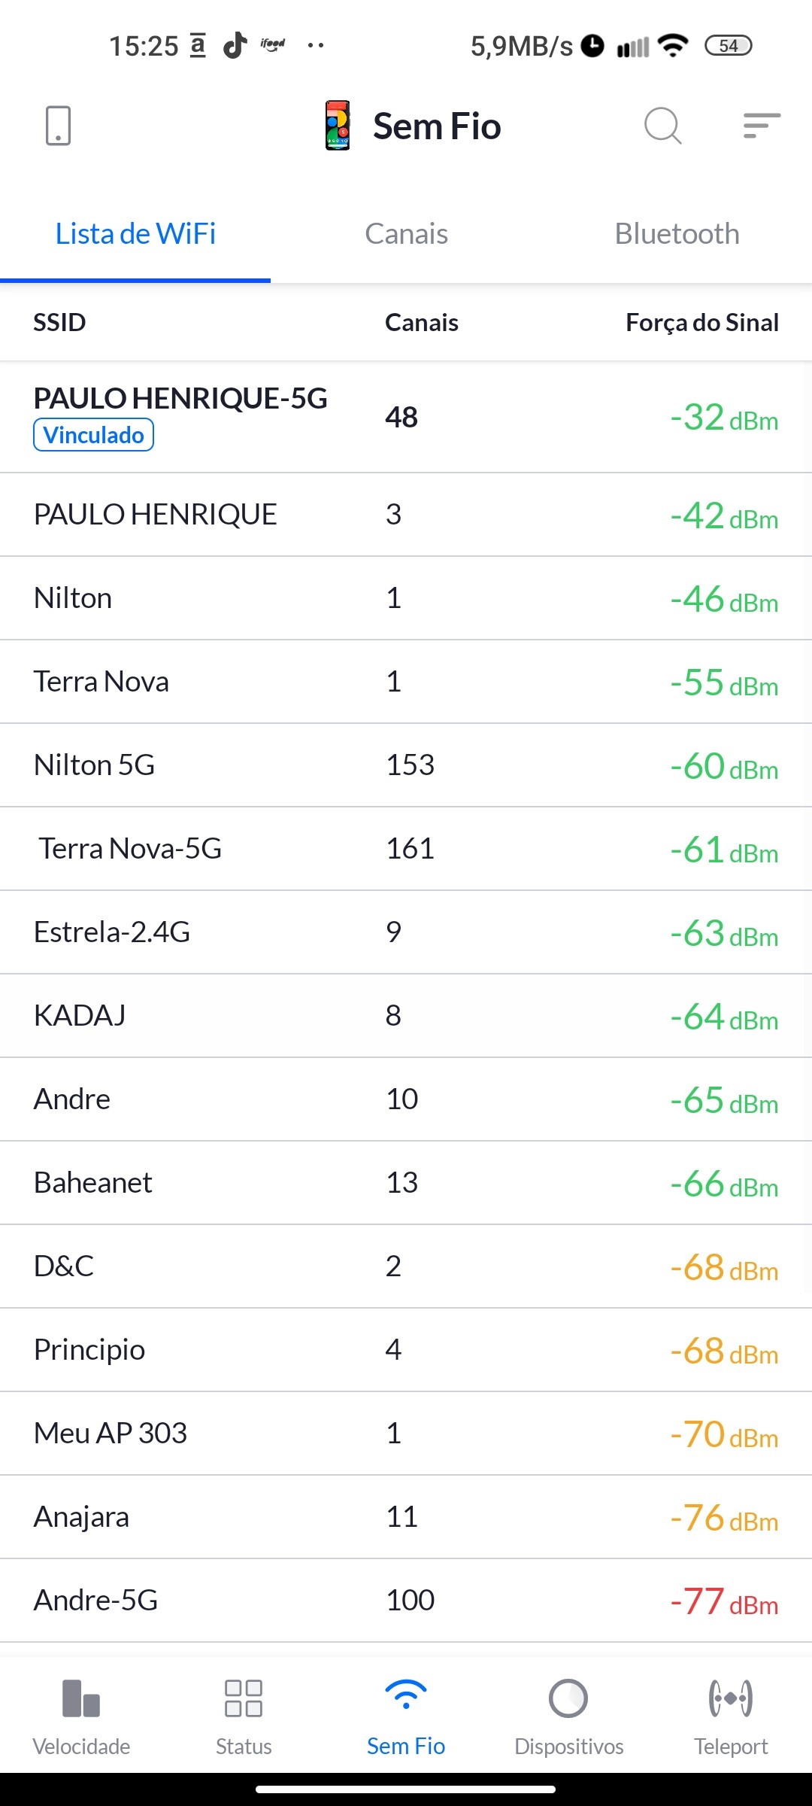Tap the device icon in the top left

tap(58, 126)
